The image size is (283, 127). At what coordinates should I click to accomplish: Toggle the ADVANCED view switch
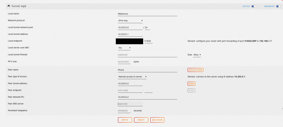(x=278, y=6)
